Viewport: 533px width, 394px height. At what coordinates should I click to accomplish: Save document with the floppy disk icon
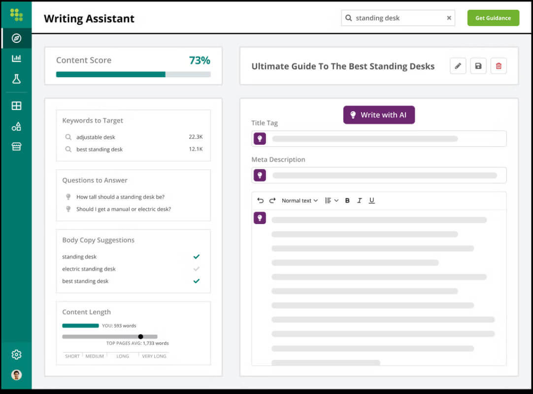coord(478,66)
